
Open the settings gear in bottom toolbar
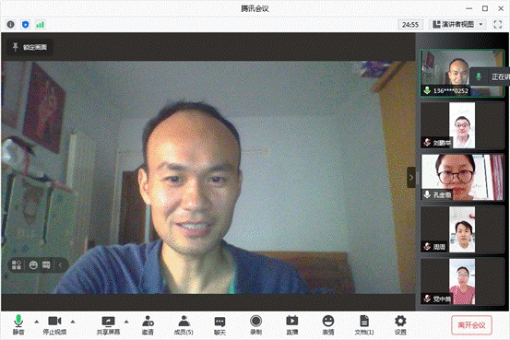tap(400, 325)
